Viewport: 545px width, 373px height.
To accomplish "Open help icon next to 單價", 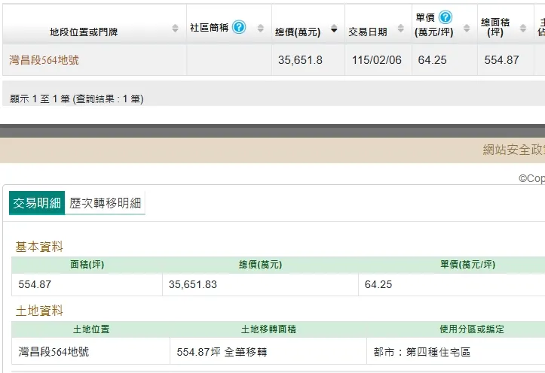I will click(x=445, y=17).
